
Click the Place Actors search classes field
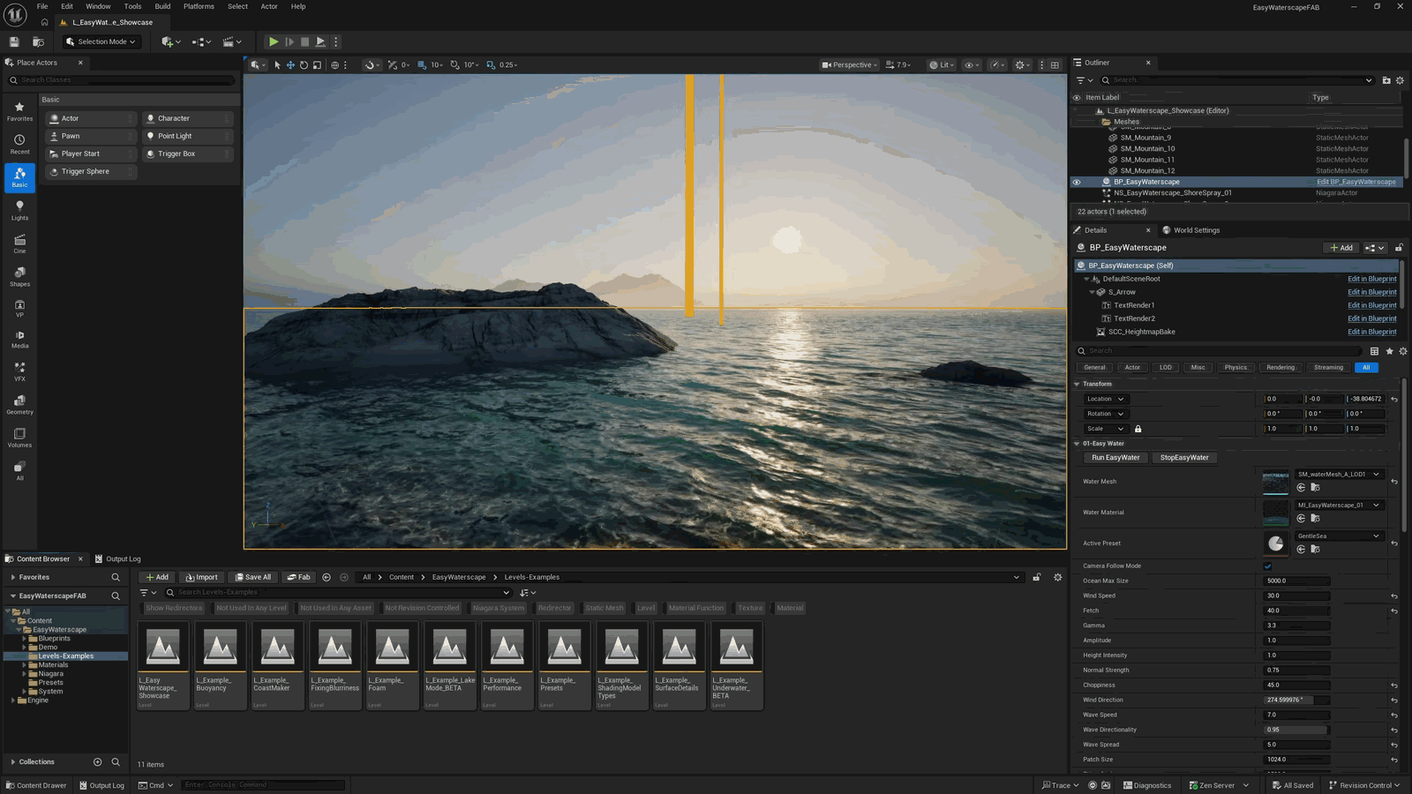(x=122, y=80)
